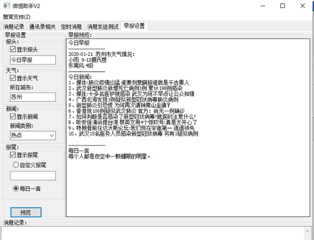Click news line 8 about 安倍演说
The image size is (314, 240).
coord(133,122)
